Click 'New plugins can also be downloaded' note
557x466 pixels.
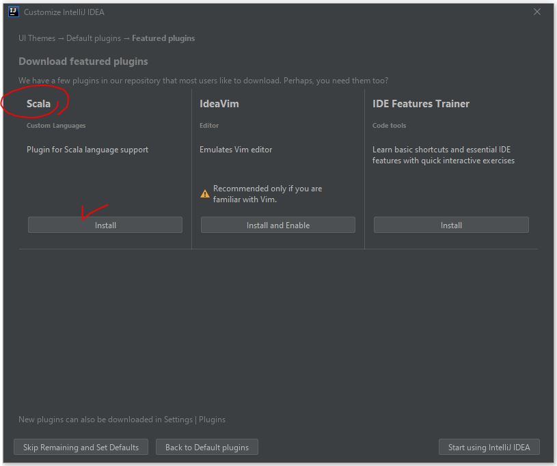coord(122,420)
